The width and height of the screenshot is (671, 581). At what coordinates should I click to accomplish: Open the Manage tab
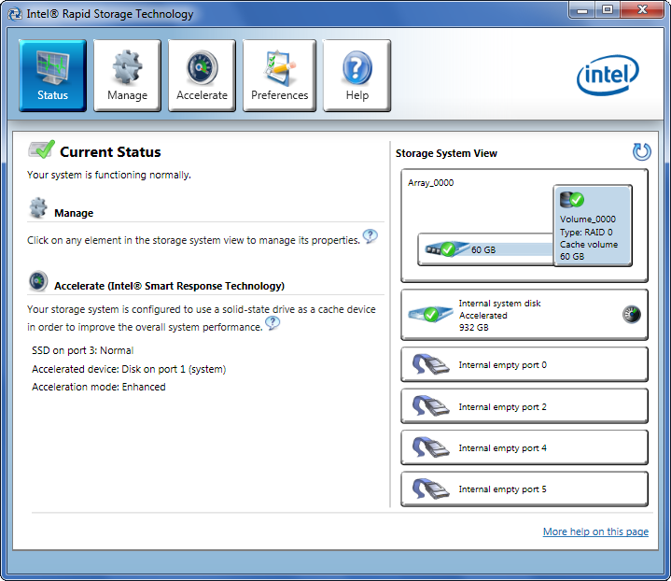click(127, 76)
